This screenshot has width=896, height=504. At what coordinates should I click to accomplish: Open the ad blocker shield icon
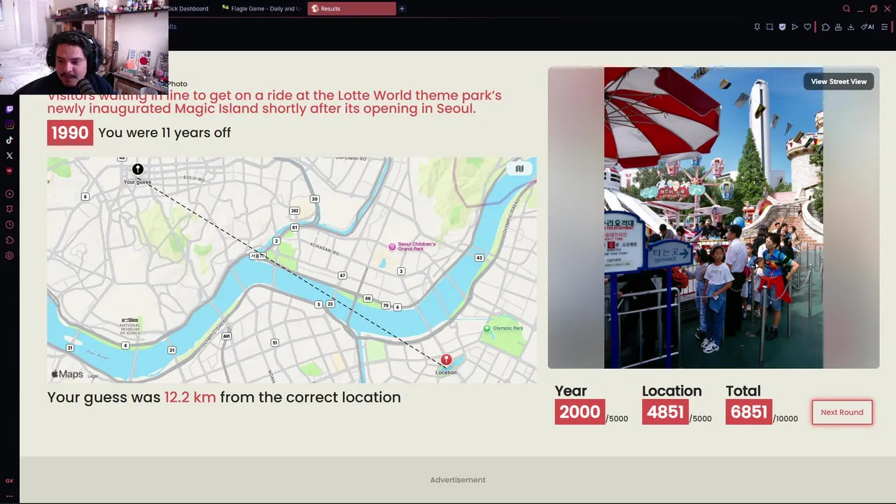(x=782, y=27)
